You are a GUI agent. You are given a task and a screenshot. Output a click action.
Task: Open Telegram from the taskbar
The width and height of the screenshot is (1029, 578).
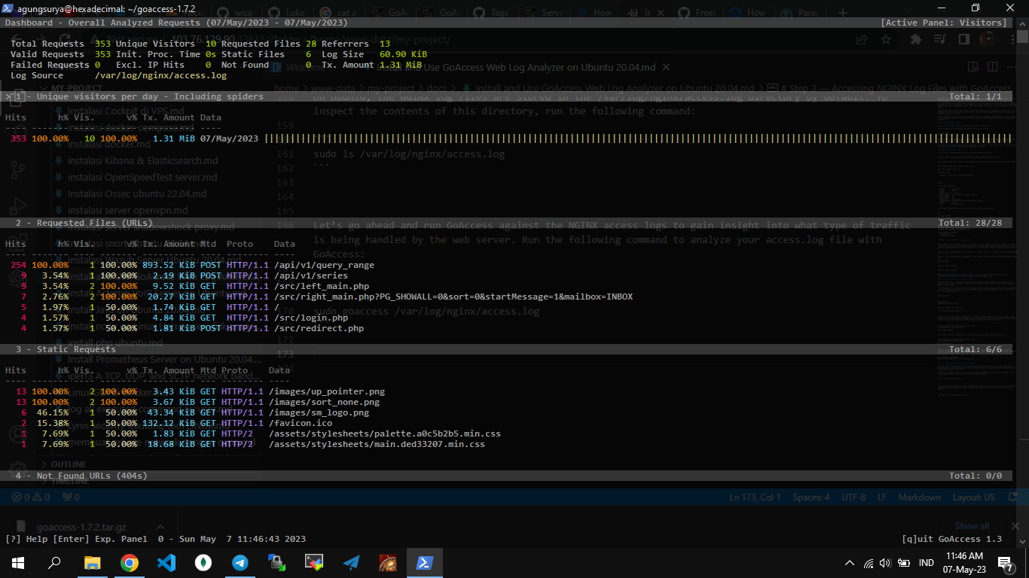[240, 562]
